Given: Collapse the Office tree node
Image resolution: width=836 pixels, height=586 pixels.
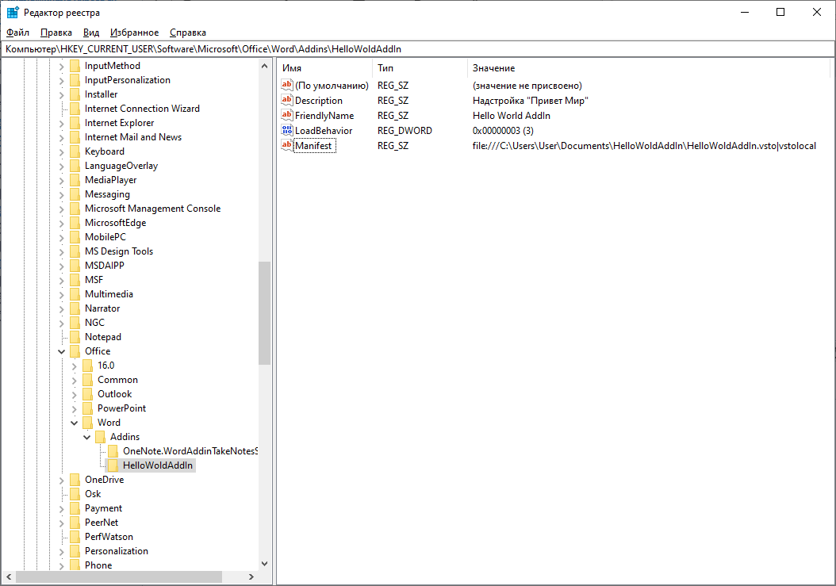Looking at the screenshot, I should (62, 351).
